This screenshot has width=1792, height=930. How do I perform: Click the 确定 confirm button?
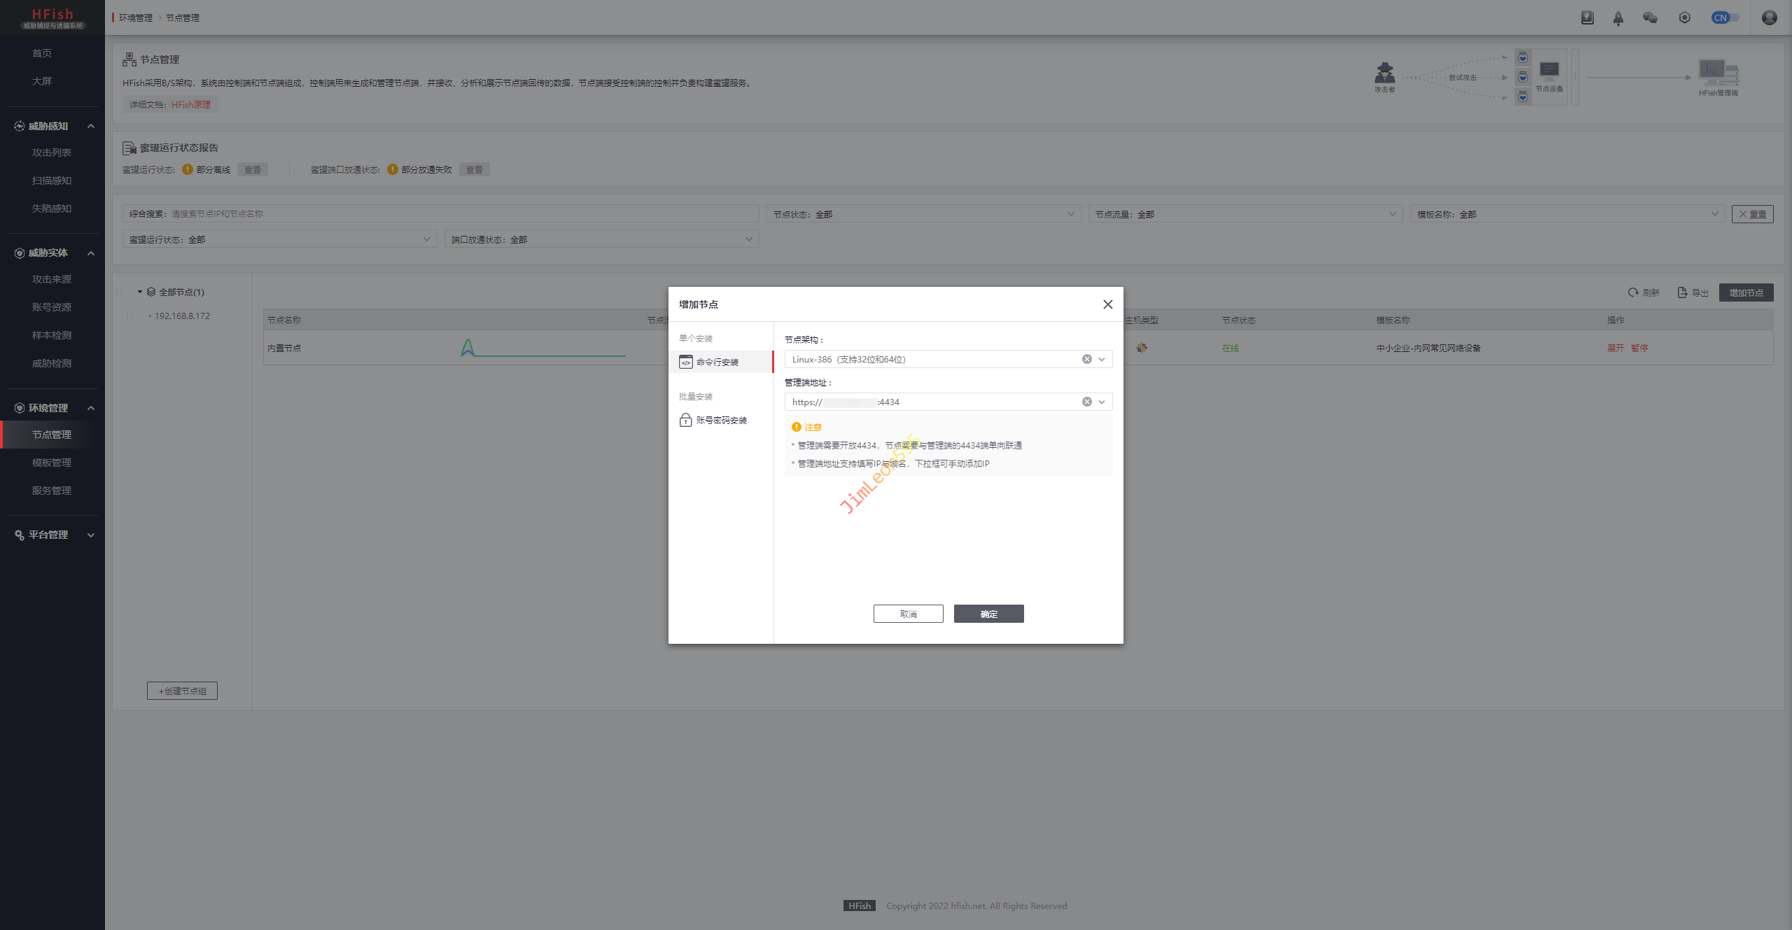[x=988, y=614]
